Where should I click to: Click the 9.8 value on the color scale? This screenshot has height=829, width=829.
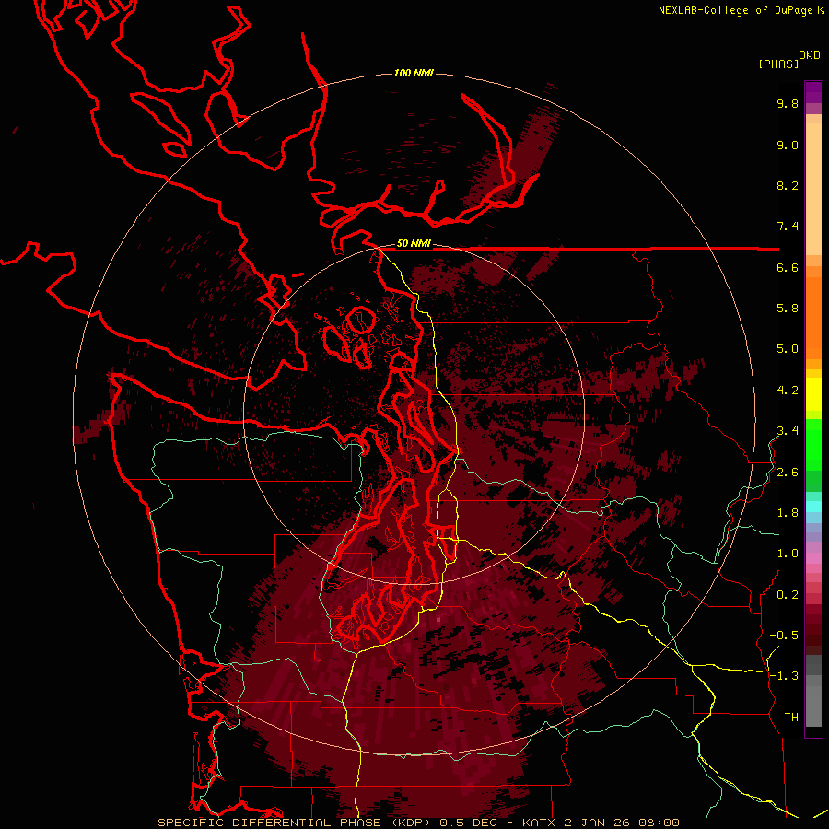[x=788, y=104]
